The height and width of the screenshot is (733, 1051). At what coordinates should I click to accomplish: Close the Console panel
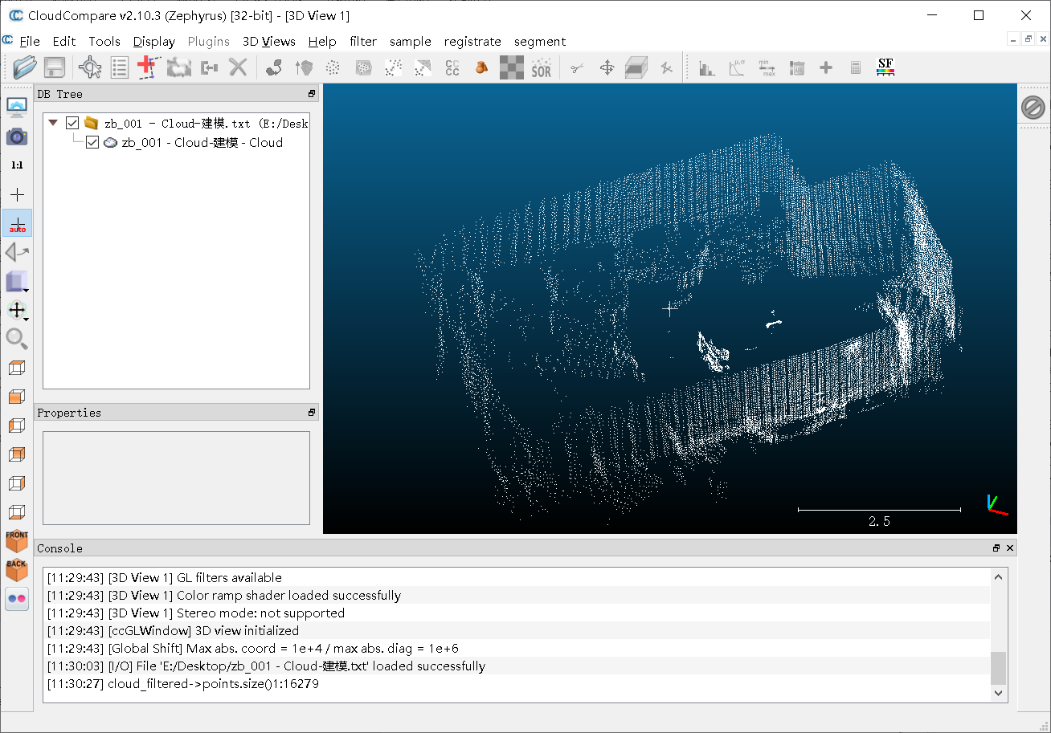point(1010,548)
